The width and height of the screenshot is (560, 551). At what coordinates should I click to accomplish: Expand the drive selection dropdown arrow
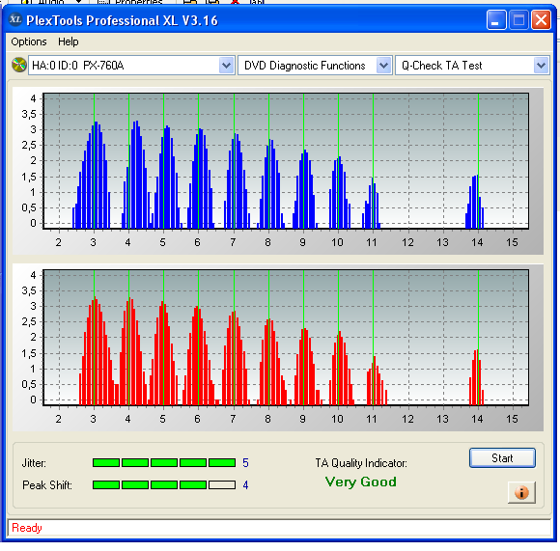click(x=226, y=66)
